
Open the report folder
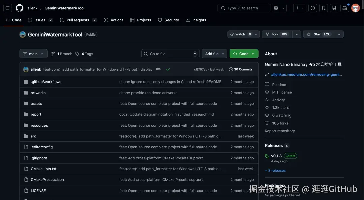[x=36, y=114]
